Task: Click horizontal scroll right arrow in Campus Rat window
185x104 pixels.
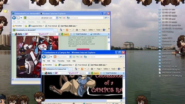Action: pos(121,101)
